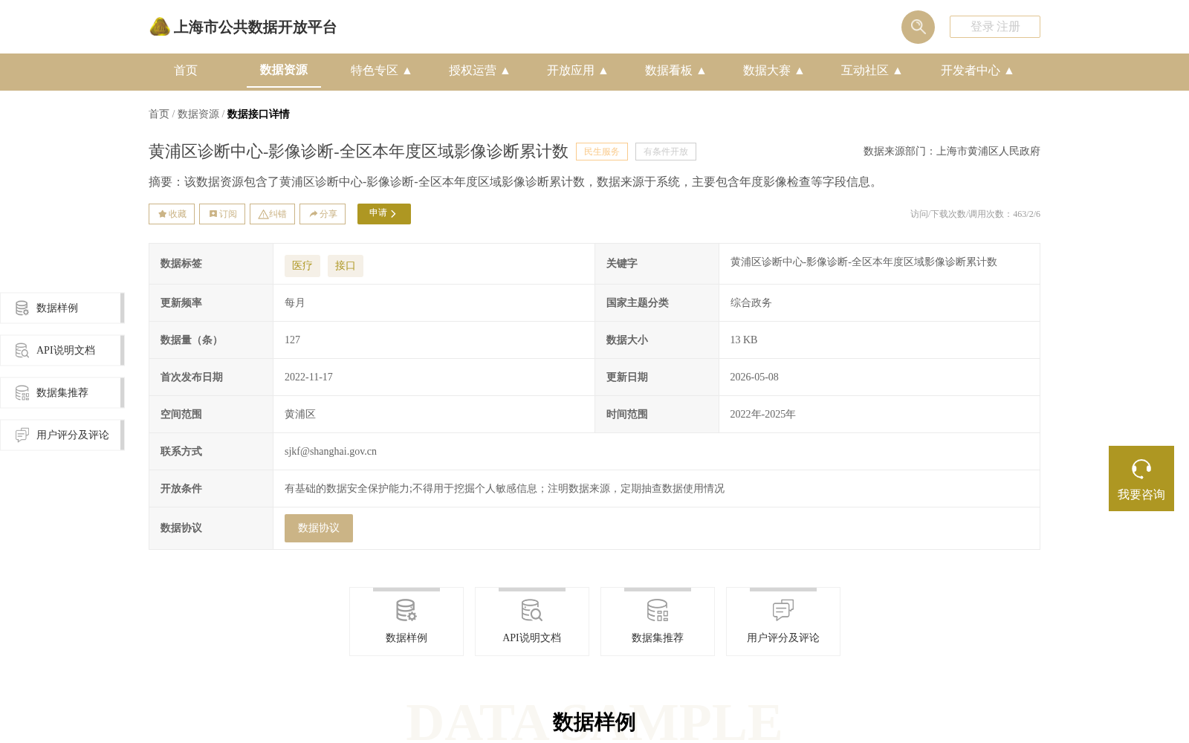This screenshot has height=743, width=1189.
Task: Expand 数据看板 menu arrow
Action: (702, 71)
